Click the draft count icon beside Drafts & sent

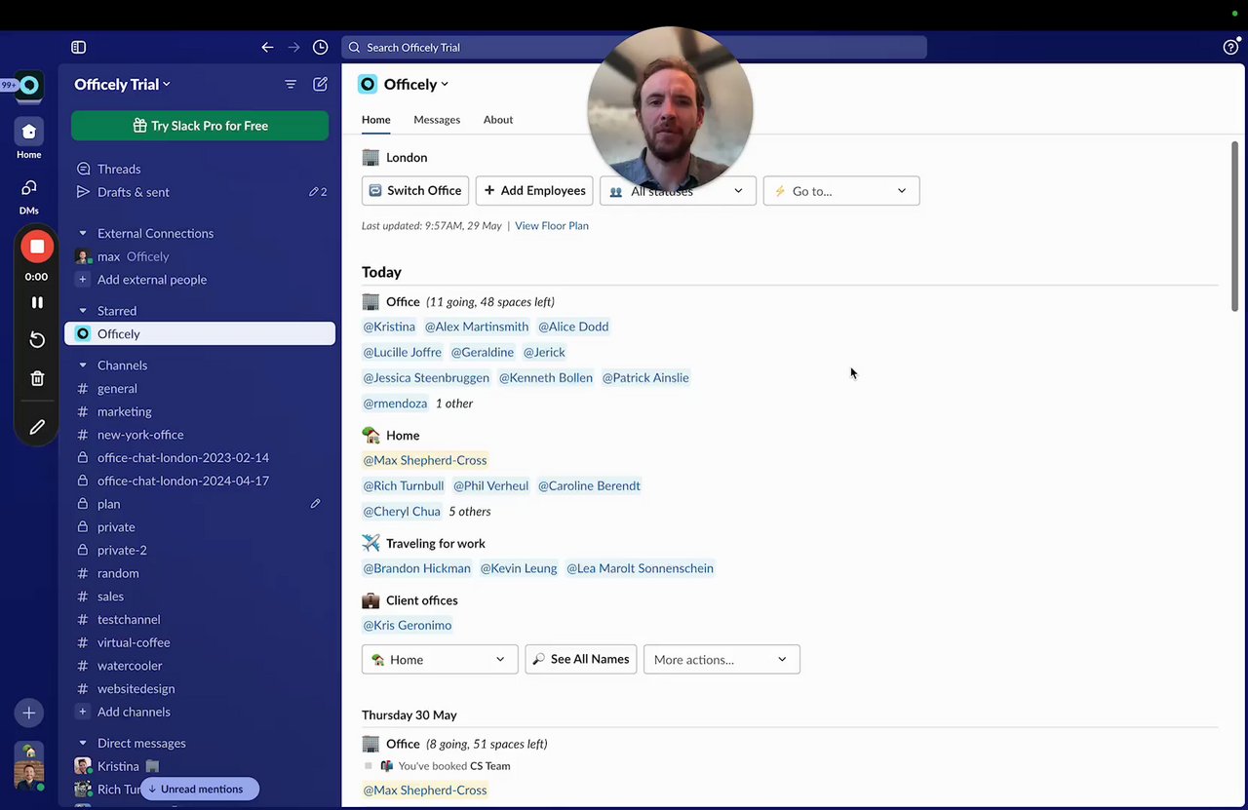click(x=318, y=192)
